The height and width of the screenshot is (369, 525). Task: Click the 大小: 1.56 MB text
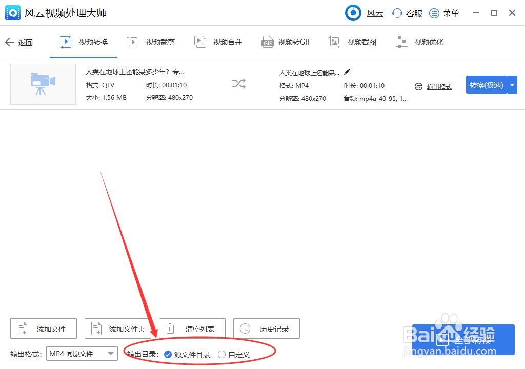coord(106,98)
